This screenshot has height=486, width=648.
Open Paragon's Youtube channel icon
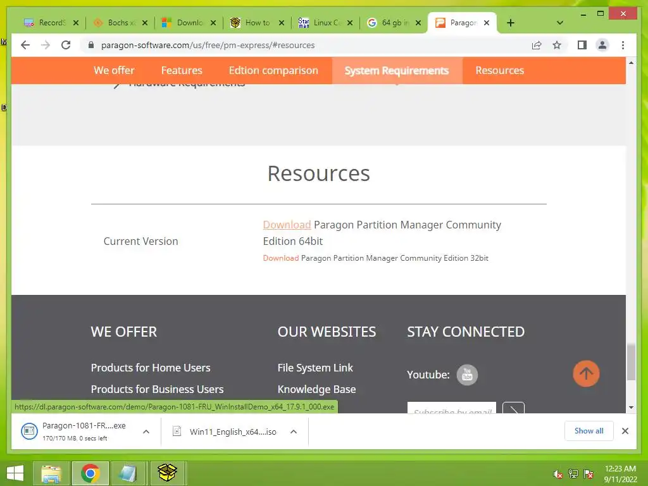point(467,375)
